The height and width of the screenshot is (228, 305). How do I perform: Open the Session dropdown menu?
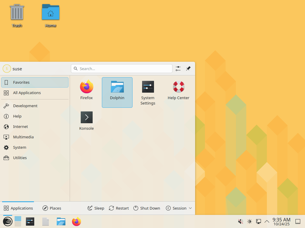click(x=179, y=208)
